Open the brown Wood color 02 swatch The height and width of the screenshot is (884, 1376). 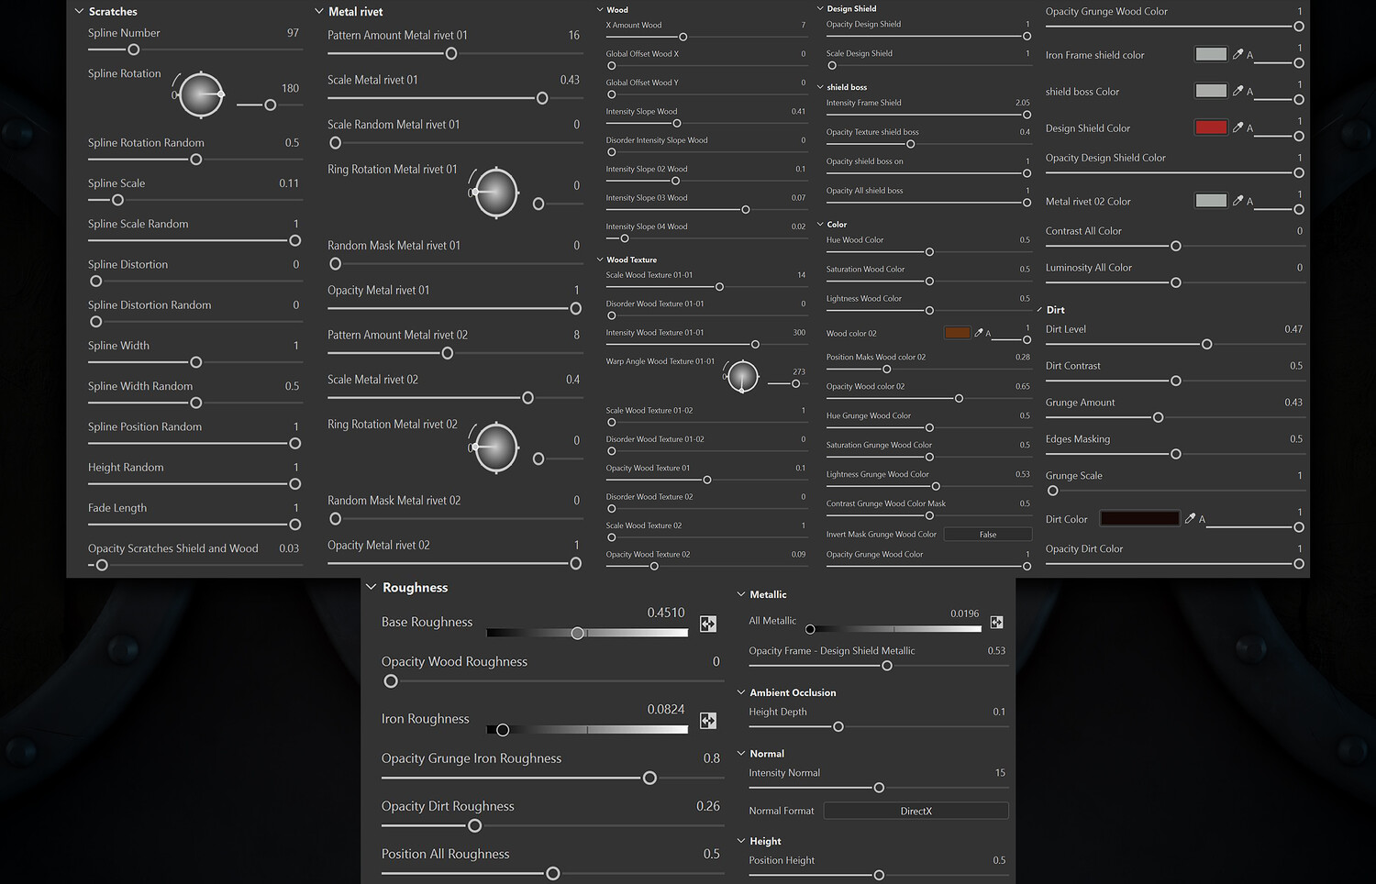(x=957, y=333)
